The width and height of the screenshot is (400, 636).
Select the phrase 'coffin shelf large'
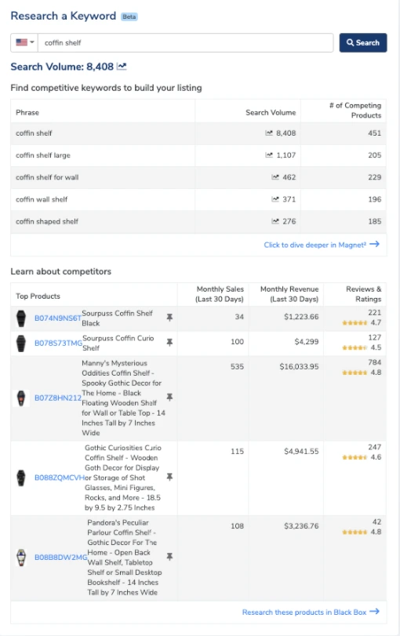coord(43,155)
